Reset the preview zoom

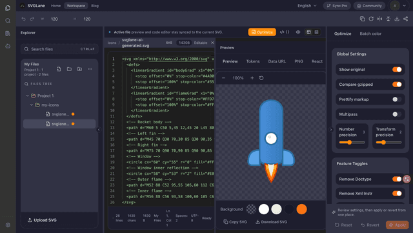click(261, 77)
